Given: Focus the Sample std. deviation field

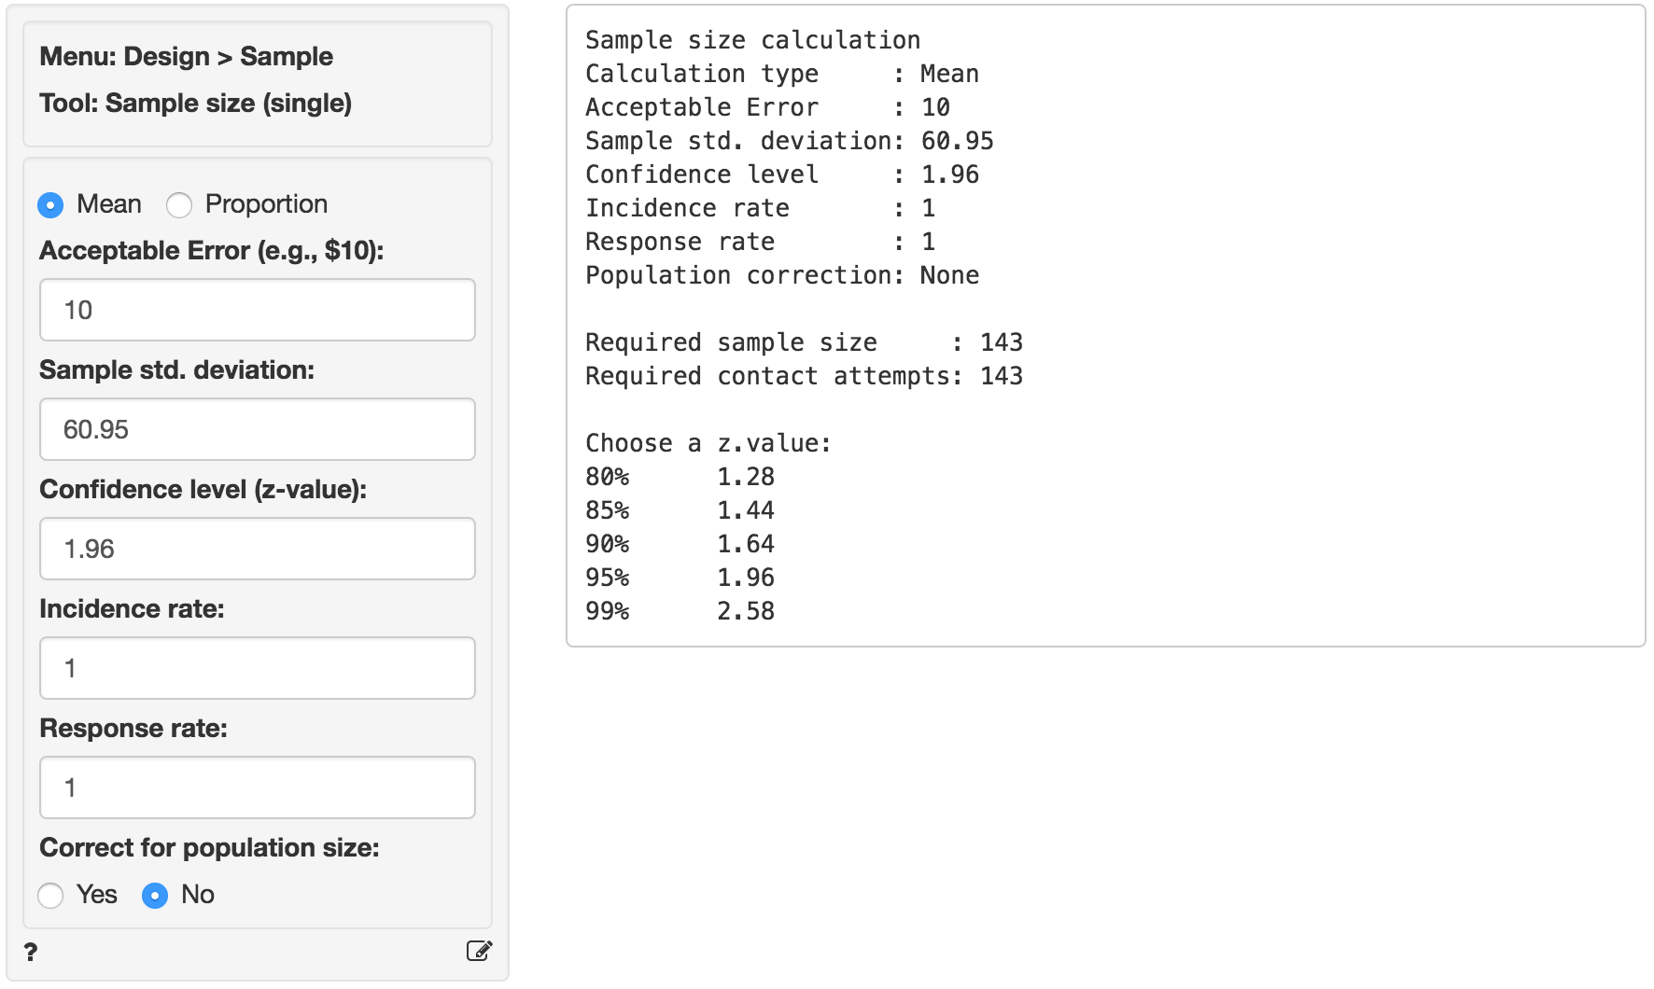Looking at the screenshot, I should click(x=258, y=429).
